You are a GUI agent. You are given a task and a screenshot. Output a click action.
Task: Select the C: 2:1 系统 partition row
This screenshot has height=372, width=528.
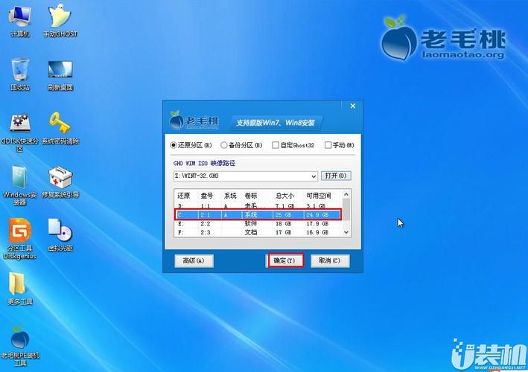[x=258, y=214]
